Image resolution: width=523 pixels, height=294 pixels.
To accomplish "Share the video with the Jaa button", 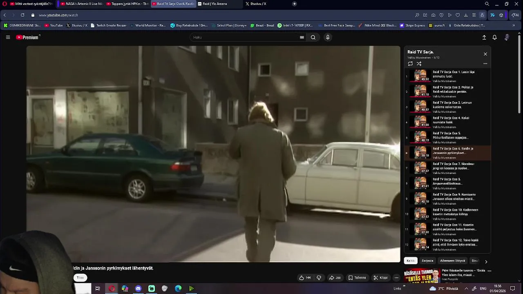I will pyautogui.click(x=335, y=278).
